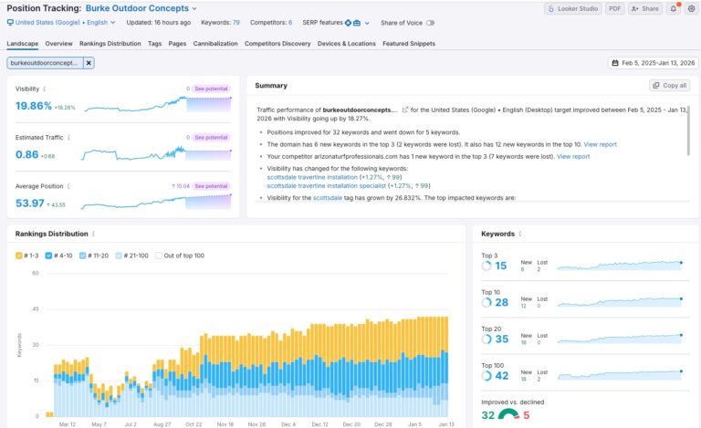Viewport: 701px width, 428px height.
Task: Click Top 20 progress circle icon
Action: pyautogui.click(x=487, y=339)
